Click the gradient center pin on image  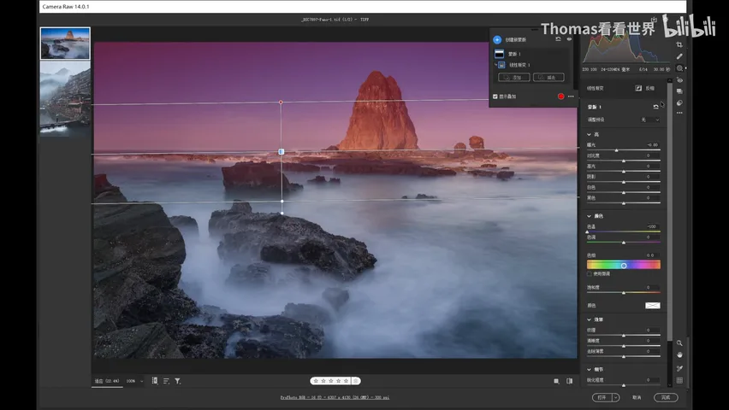[x=282, y=152]
